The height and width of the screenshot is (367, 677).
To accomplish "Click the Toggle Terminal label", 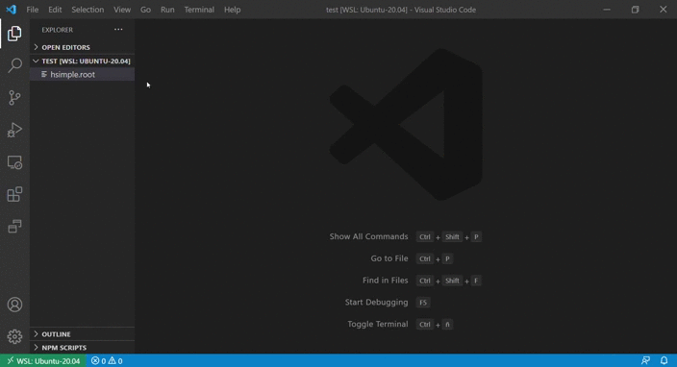I will (x=378, y=324).
